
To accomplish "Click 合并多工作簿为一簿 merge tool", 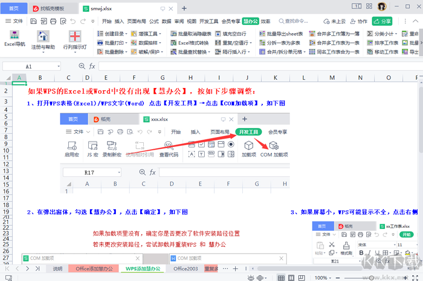I will click(x=335, y=34).
